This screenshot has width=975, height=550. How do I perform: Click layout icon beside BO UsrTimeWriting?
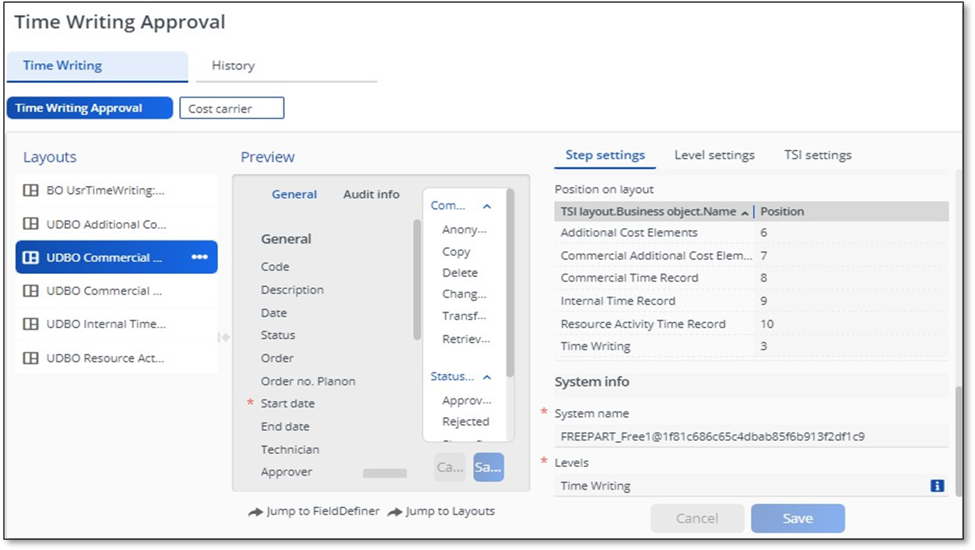coord(31,190)
